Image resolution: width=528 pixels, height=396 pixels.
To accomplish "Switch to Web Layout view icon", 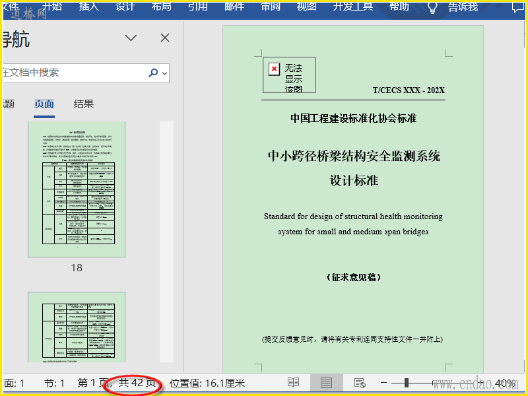I will click(360, 383).
